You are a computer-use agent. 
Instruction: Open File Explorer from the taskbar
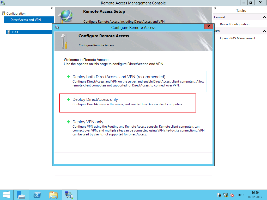[53, 195]
